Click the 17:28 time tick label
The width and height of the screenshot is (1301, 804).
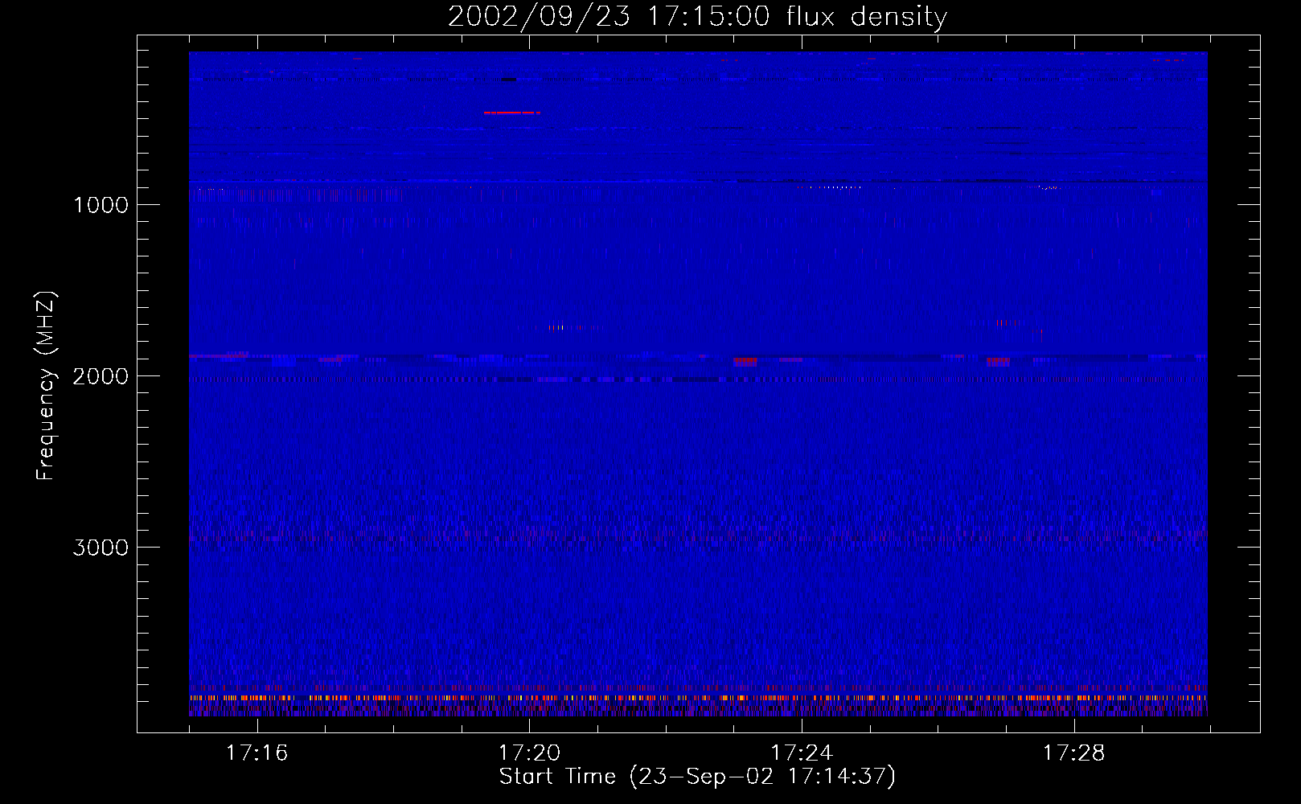click(1074, 753)
